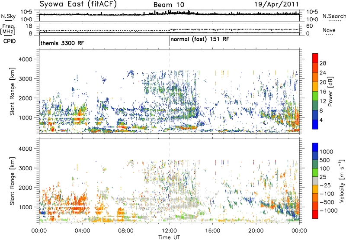Pick the 20–24 dB orange Power swatch
The height and width of the screenshot is (240, 346).
(315, 77)
